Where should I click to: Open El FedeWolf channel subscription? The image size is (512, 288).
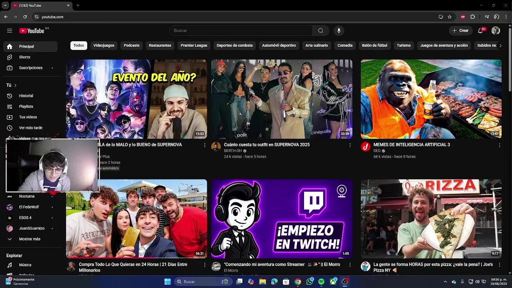point(30,207)
